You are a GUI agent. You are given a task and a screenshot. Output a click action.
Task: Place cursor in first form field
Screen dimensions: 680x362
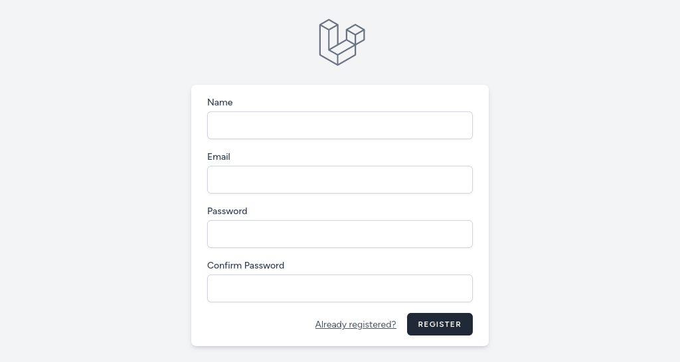pos(339,125)
